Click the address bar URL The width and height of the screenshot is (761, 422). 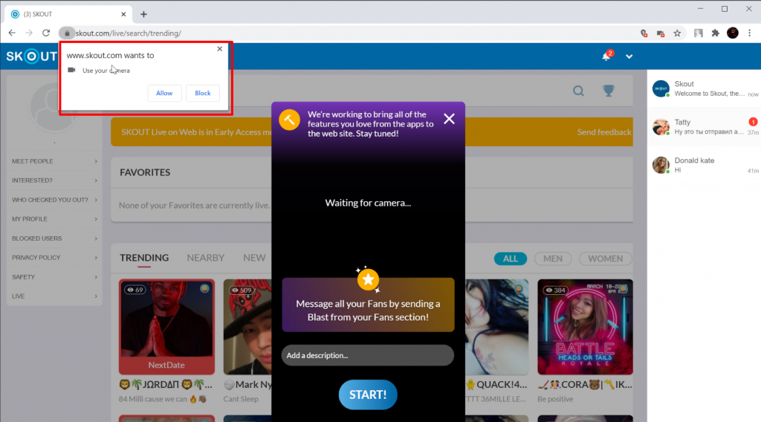[129, 33]
